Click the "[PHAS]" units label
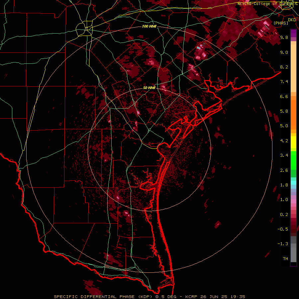 (x=281, y=23)
